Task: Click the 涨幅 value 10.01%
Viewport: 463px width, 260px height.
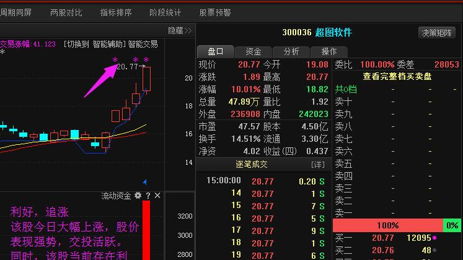Action: pyautogui.click(x=245, y=89)
